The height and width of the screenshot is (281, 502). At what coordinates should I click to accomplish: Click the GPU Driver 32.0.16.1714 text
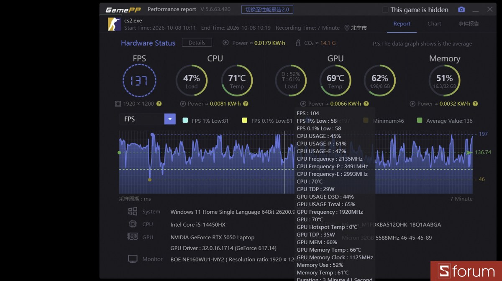(223, 248)
